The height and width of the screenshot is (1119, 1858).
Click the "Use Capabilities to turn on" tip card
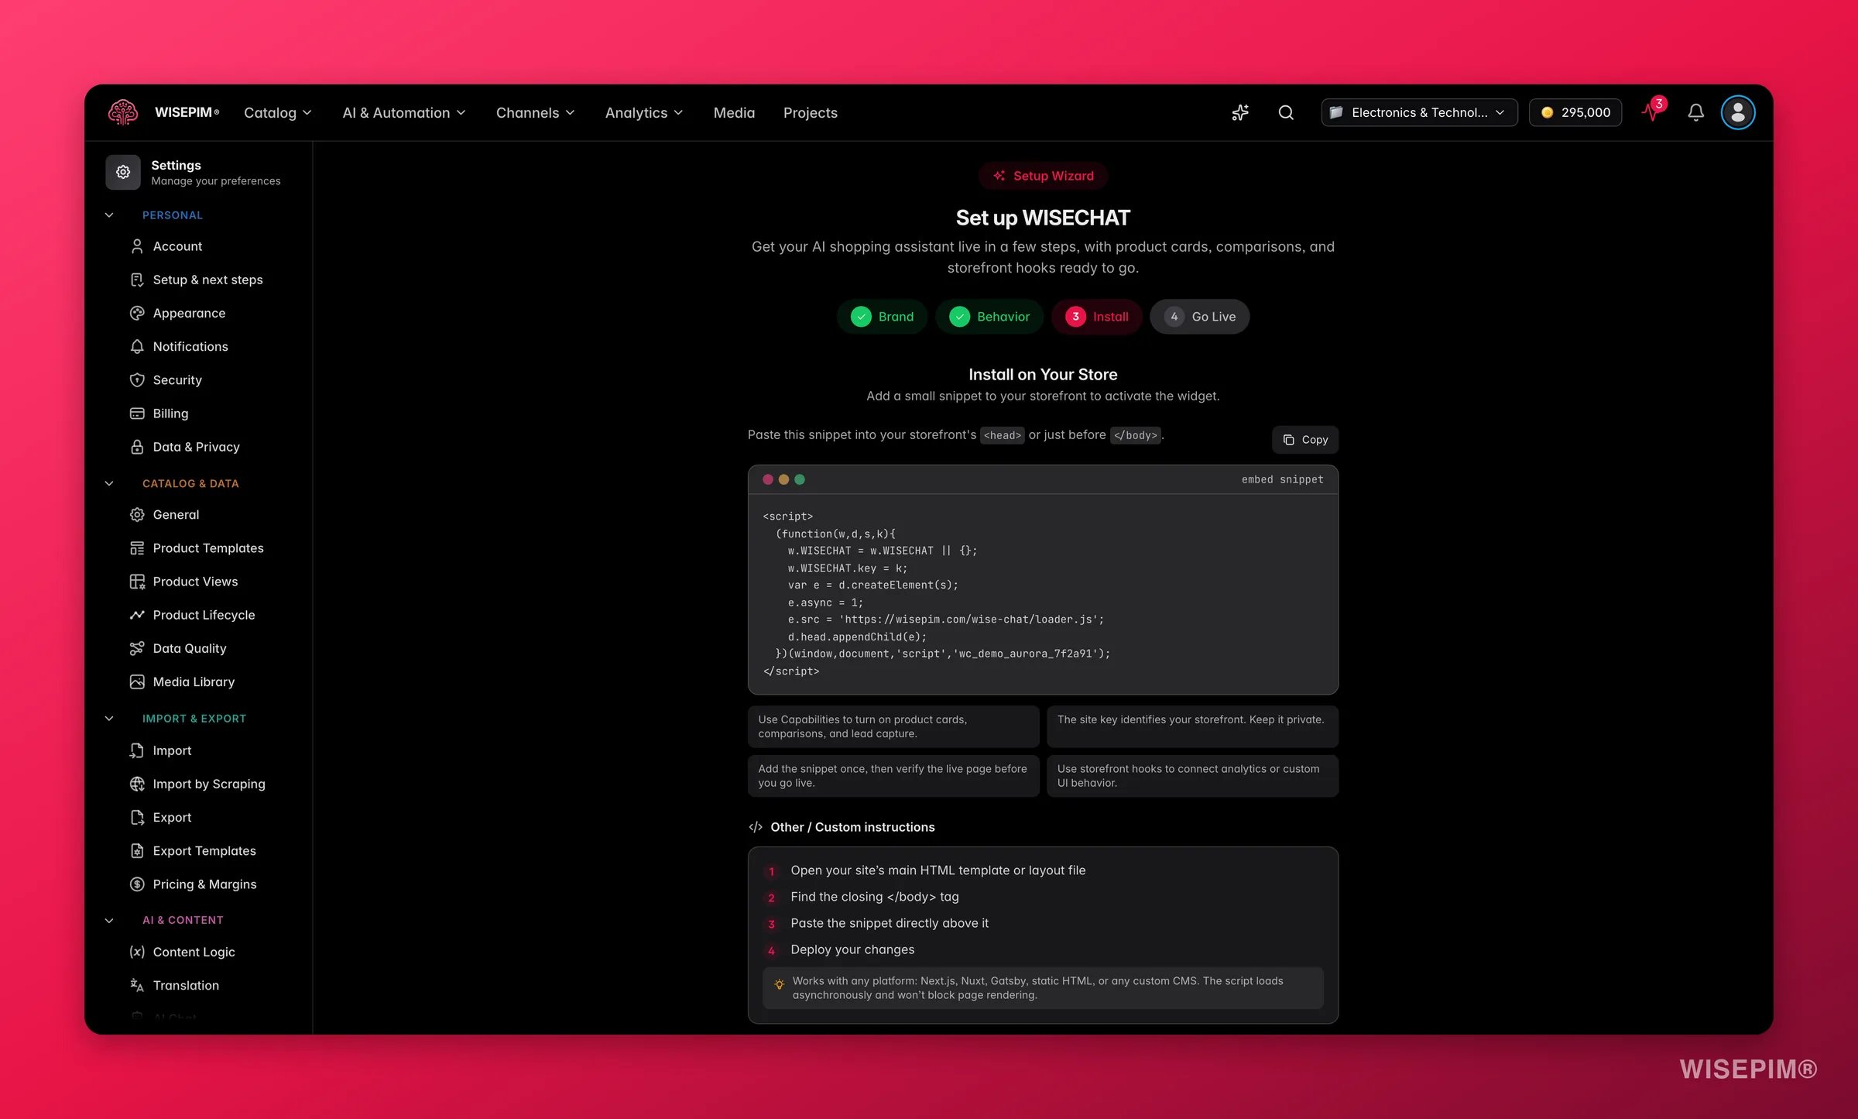coord(893,726)
